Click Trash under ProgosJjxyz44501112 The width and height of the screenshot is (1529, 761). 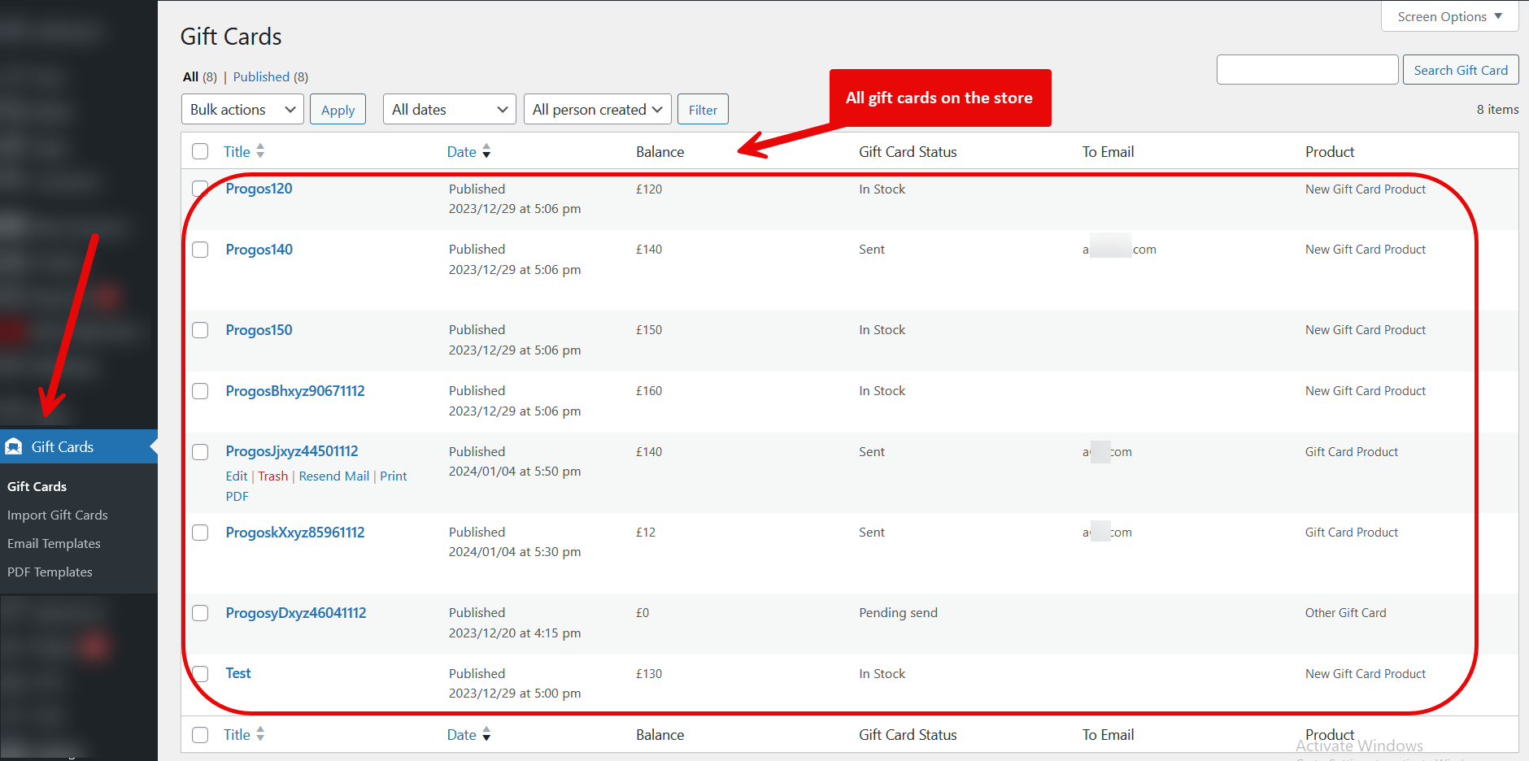(x=273, y=476)
